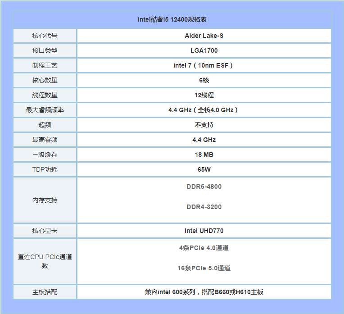The image size is (344, 314).
Task: Select the LGA1700 socket value
Action: point(204,50)
